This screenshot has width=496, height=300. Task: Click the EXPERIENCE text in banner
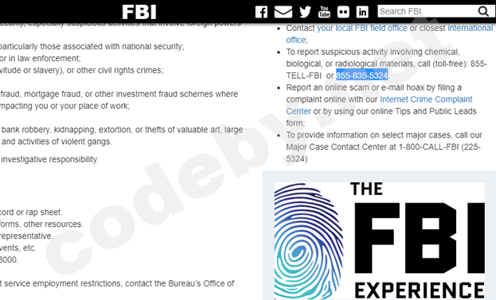[x=420, y=290]
